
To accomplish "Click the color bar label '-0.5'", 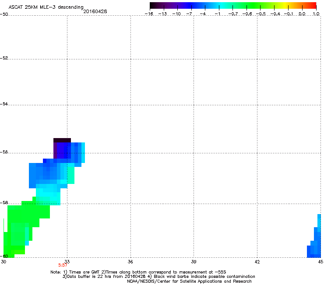I will pos(261,14).
